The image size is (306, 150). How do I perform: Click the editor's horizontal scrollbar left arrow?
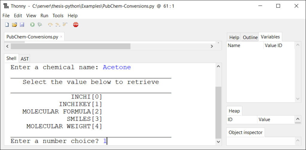(x=7, y=46)
